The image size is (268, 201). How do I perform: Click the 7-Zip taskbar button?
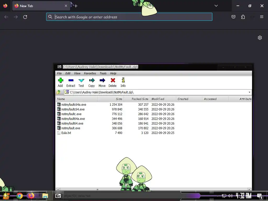click(58, 196)
